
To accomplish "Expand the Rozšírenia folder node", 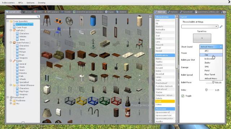I will coord(11,100).
